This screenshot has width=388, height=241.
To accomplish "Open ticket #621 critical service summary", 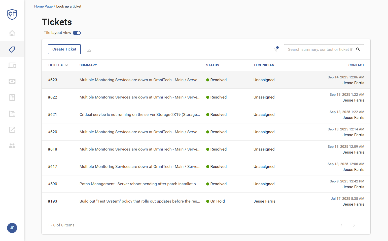I will (140, 115).
